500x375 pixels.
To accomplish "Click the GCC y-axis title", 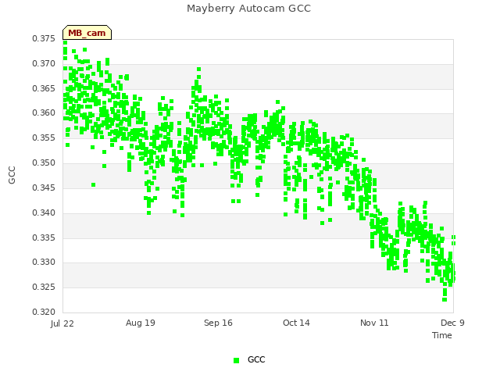I will coord(12,175).
